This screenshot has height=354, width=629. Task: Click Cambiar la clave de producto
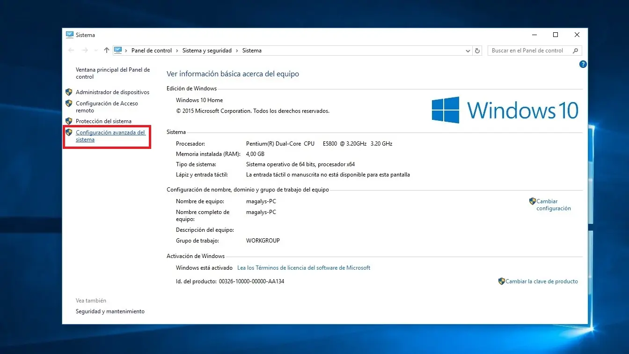542,281
